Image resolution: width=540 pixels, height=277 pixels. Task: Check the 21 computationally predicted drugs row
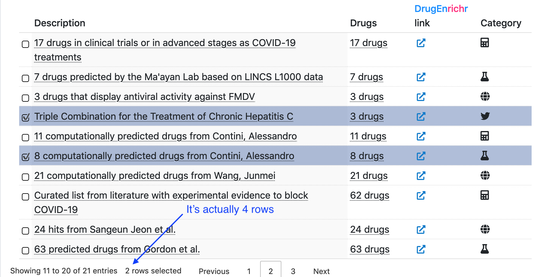pos(25,176)
